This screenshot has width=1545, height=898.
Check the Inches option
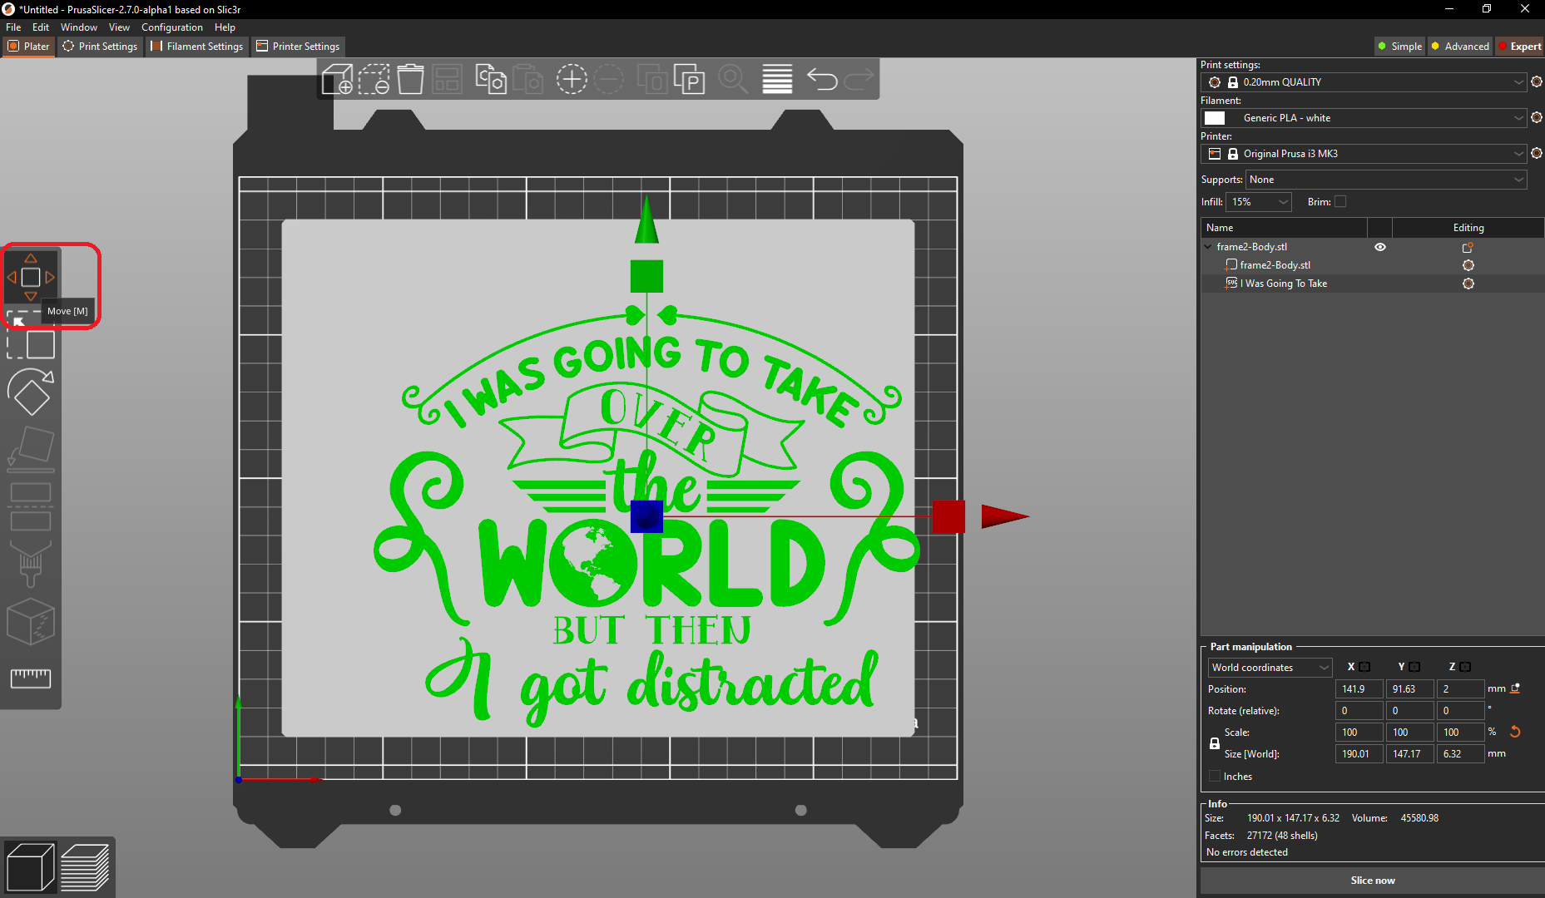click(1215, 776)
